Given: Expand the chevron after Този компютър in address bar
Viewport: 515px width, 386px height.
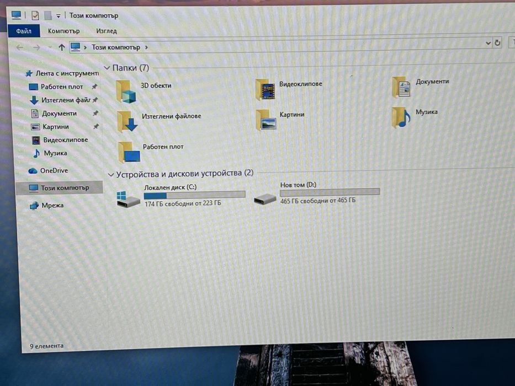Looking at the screenshot, I should (x=146, y=47).
